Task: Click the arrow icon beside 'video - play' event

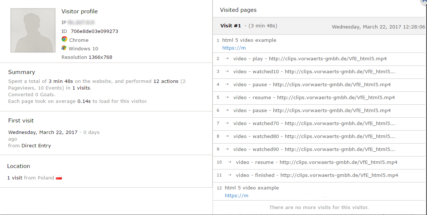Action: [226, 58]
